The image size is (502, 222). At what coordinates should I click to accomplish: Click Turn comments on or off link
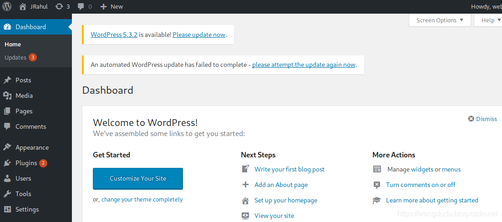pos(421,185)
